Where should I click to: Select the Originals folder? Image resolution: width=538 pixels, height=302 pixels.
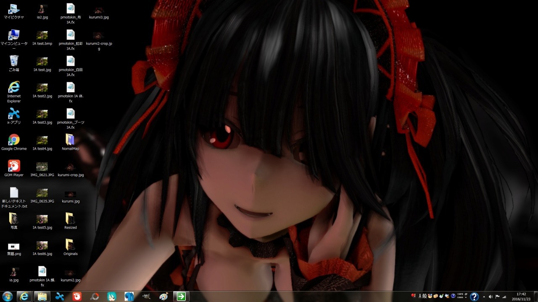coord(70,247)
